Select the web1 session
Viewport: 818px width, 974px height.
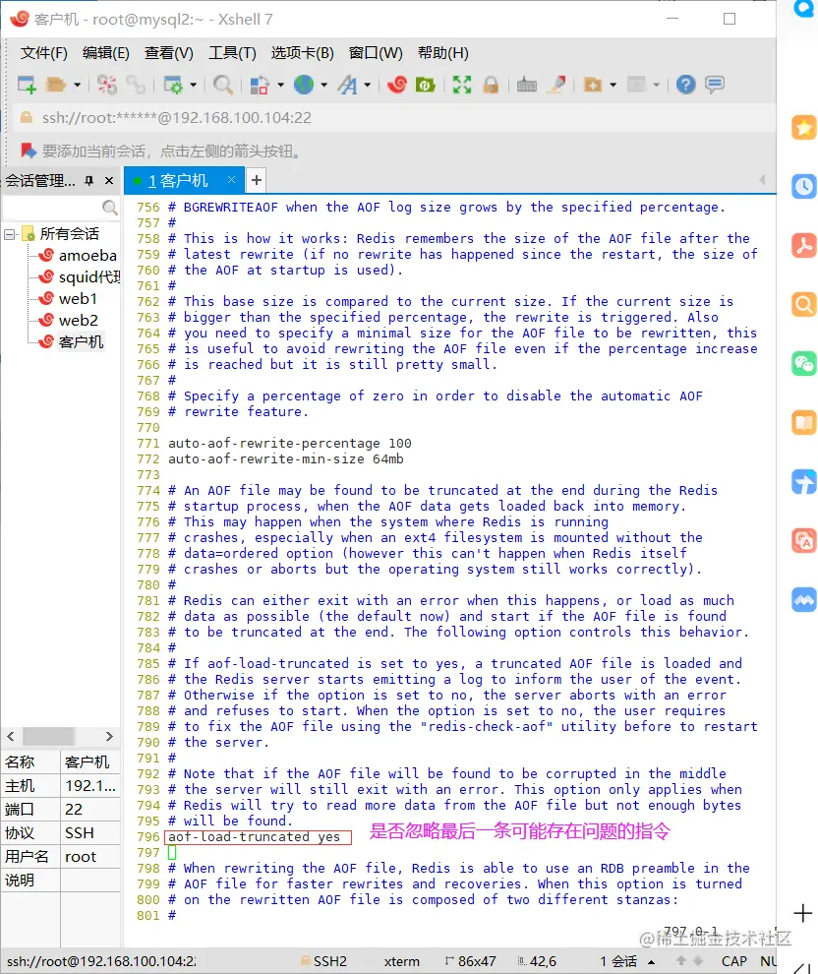click(78, 299)
